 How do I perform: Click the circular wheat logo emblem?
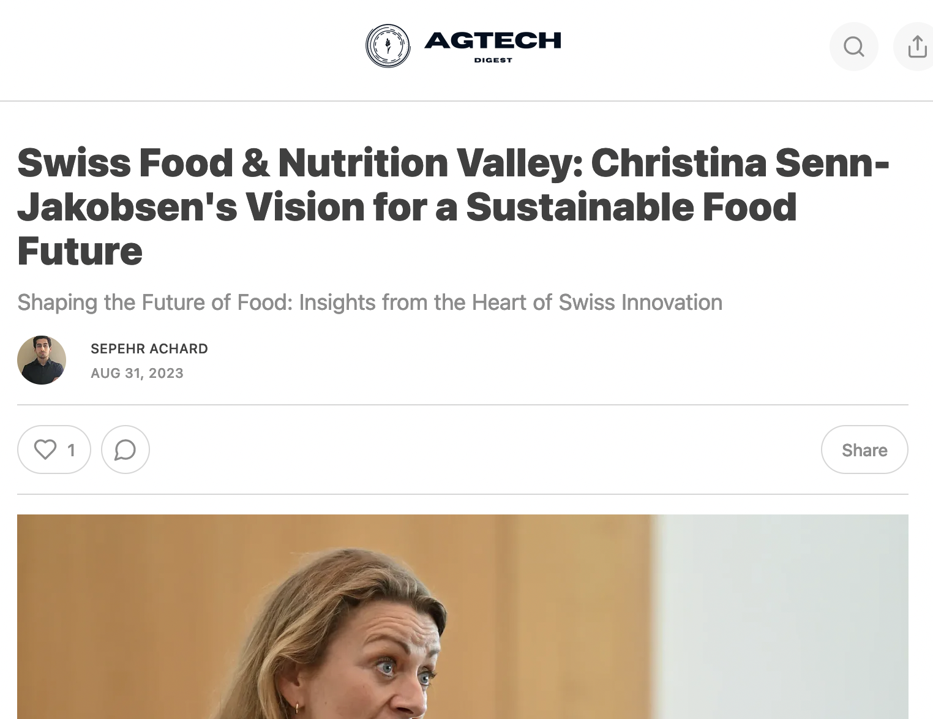[388, 46]
